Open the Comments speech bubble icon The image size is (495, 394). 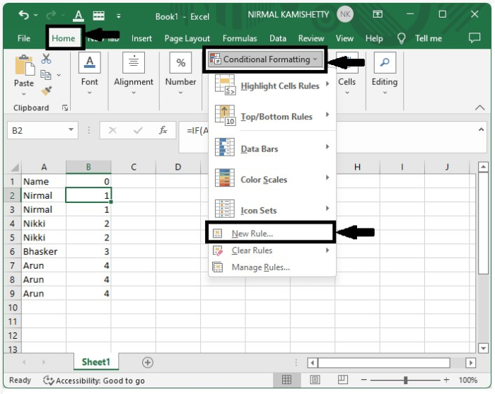(x=474, y=37)
